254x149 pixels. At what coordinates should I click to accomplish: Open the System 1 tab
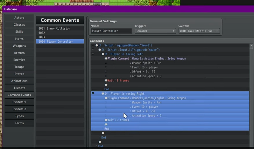pyautogui.click(x=19, y=102)
